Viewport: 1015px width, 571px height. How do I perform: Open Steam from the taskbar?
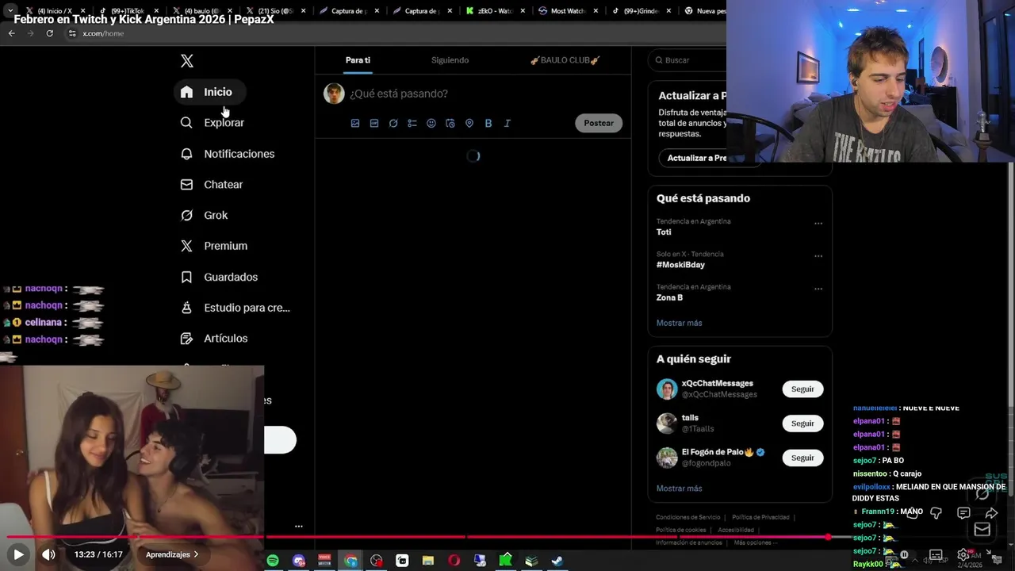(x=557, y=561)
